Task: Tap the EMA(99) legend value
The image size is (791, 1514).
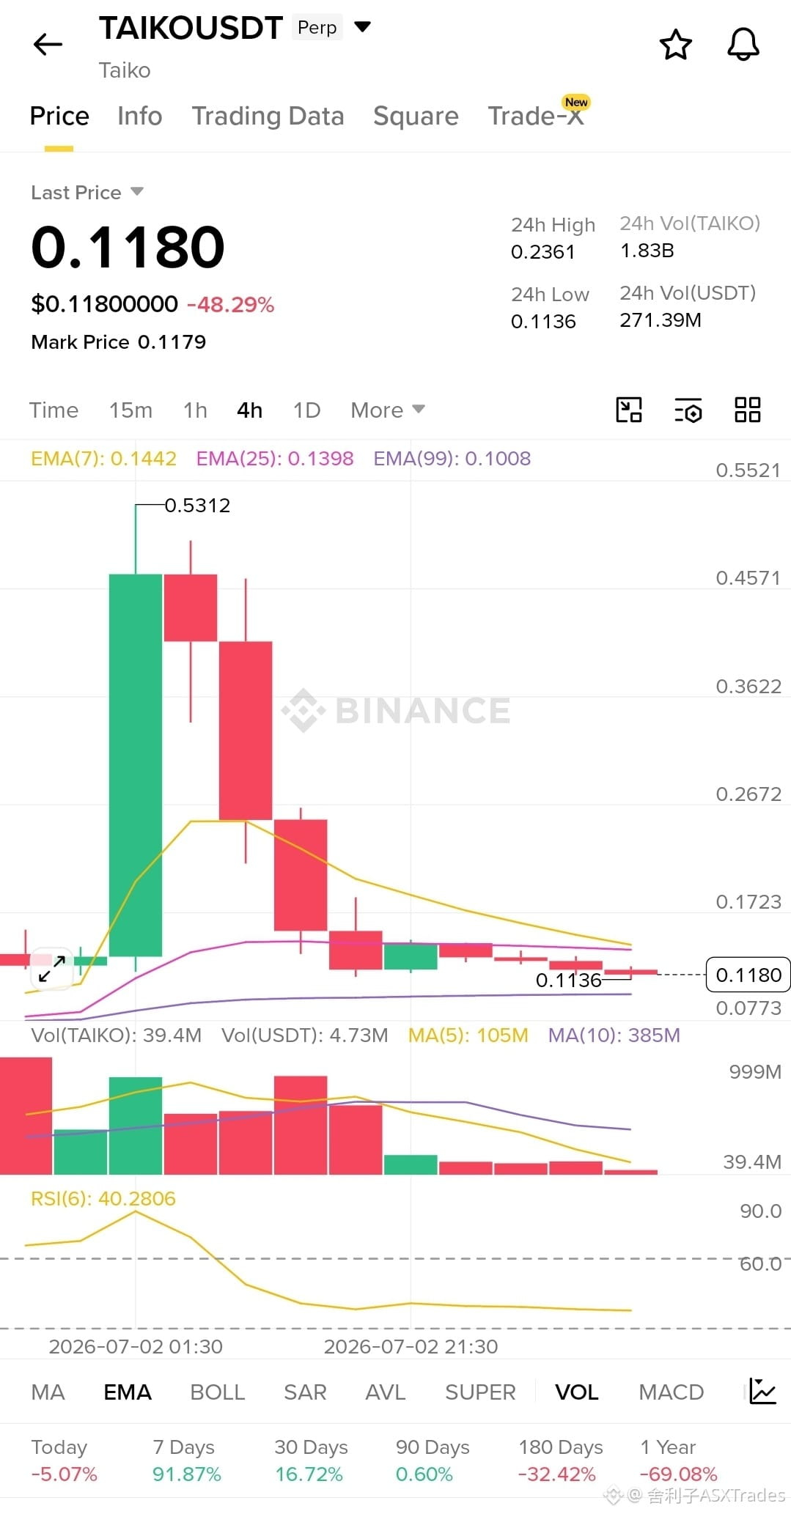Action: 452,459
